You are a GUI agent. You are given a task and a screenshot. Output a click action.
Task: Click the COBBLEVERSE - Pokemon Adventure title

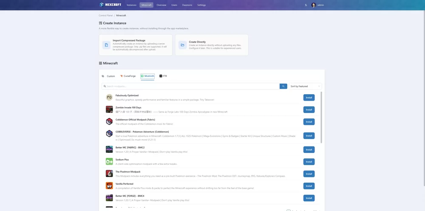[142, 132]
